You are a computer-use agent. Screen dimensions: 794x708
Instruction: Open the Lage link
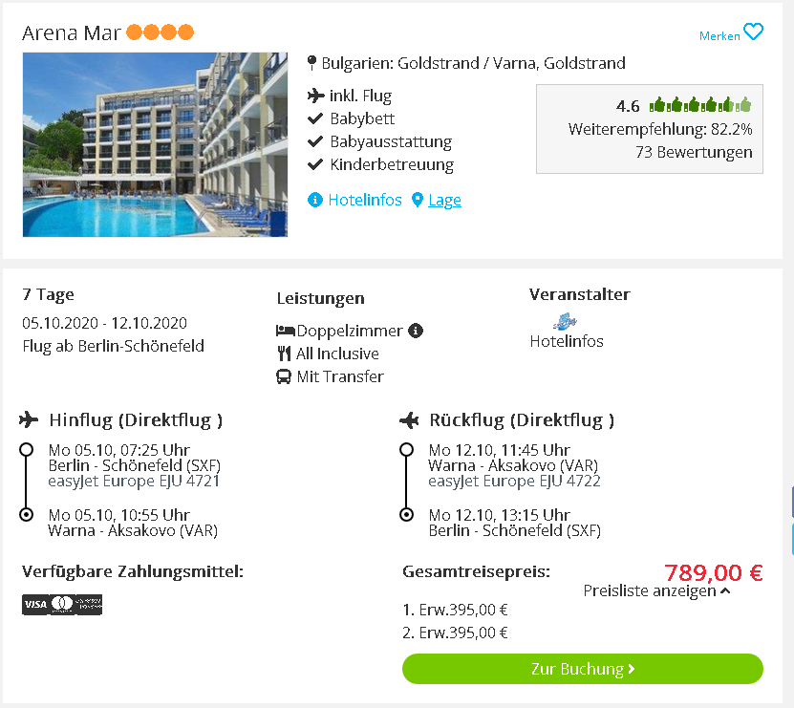[444, 200]
